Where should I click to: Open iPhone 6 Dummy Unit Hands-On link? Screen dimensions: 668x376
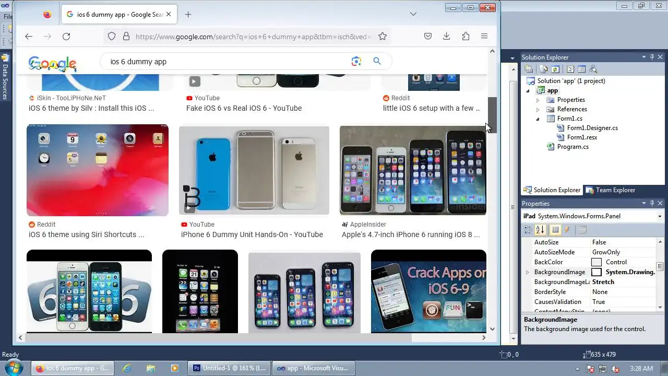pyautogui.click(x=252, y=234)
